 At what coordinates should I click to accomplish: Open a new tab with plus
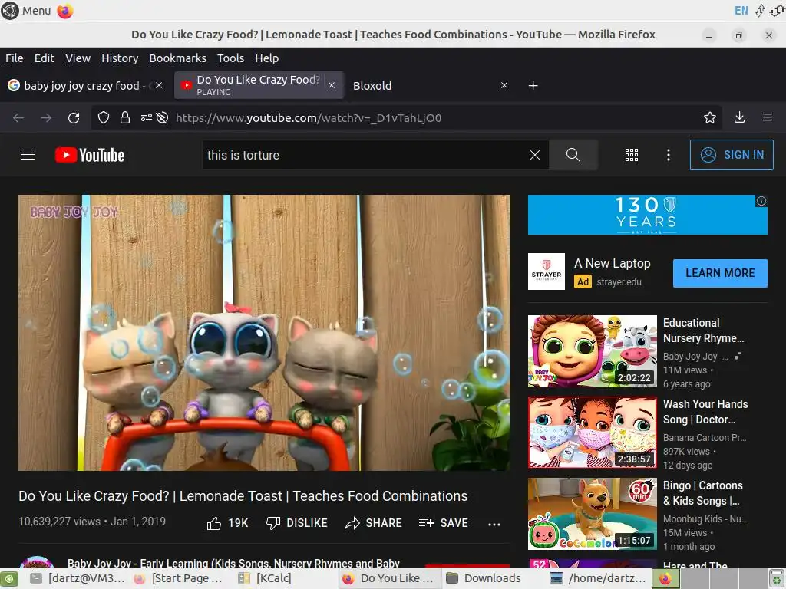533,86
